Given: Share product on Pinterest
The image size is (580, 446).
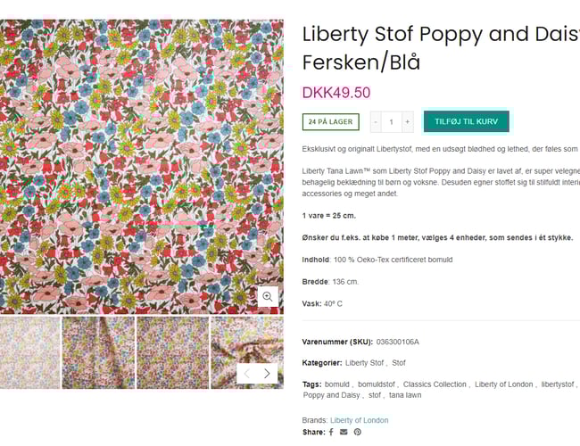Looking at the screenshot, I should (357, 432).
